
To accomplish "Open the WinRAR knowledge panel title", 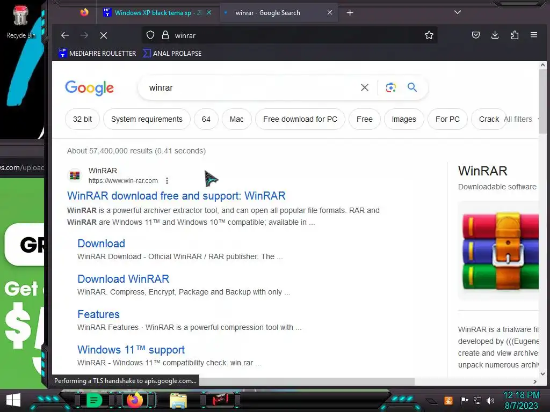I will click(483, 171).
